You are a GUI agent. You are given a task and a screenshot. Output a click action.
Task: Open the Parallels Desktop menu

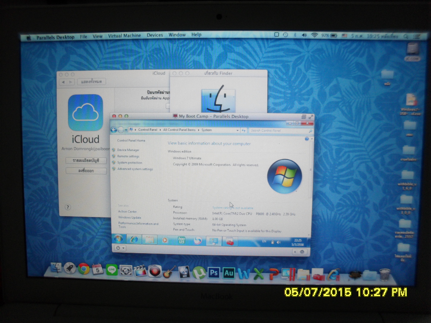pyautogui.click(x=55, y=37)
